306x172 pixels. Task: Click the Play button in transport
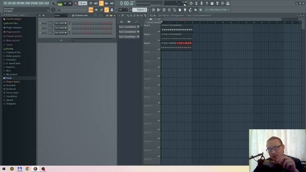pos(65,3)
